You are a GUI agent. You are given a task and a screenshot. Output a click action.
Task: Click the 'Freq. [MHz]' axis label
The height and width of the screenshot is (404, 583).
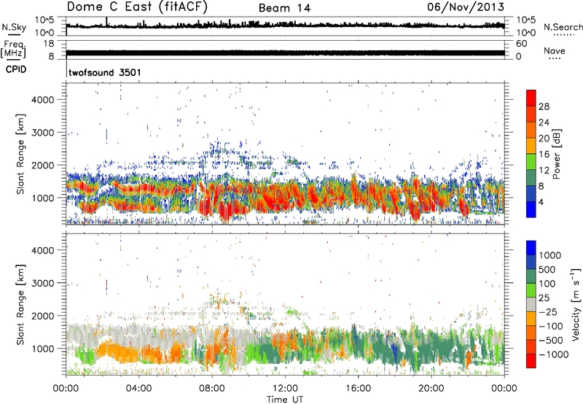(13, 50)
